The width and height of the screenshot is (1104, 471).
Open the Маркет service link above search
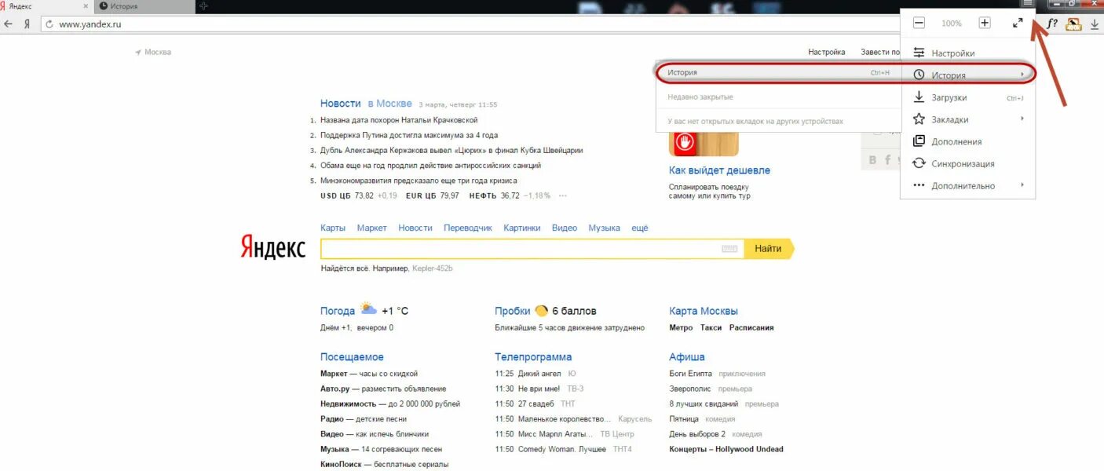pos(372,228)
